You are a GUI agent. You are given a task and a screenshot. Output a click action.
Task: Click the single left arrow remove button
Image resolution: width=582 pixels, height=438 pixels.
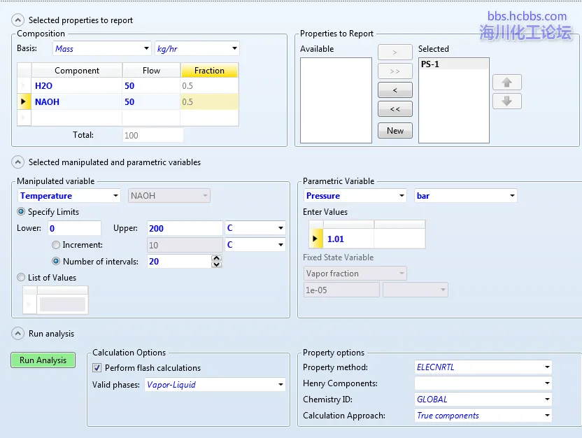395,90
